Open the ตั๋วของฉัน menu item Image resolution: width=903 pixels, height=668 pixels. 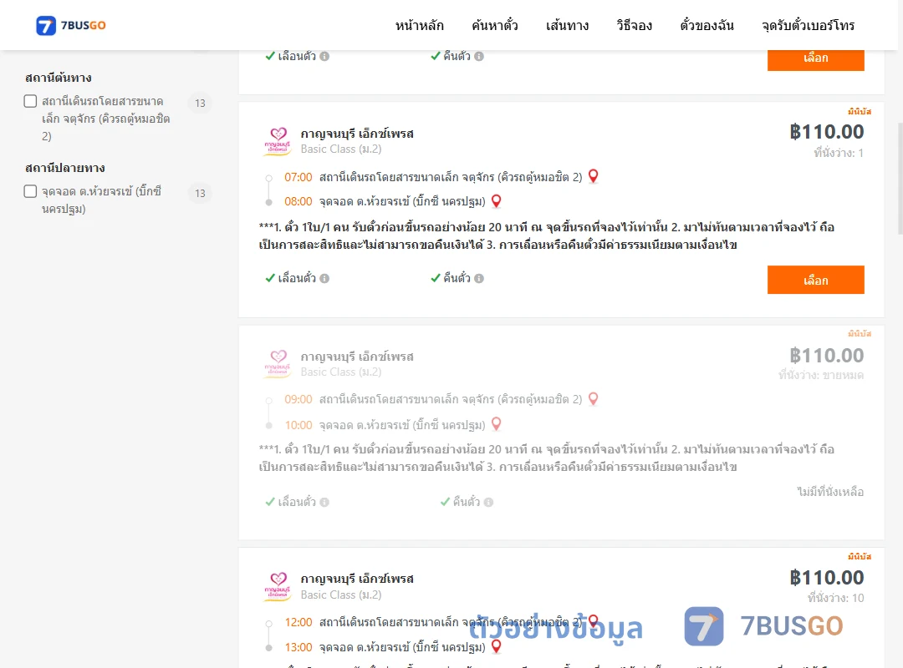click(x=707, y=25)
